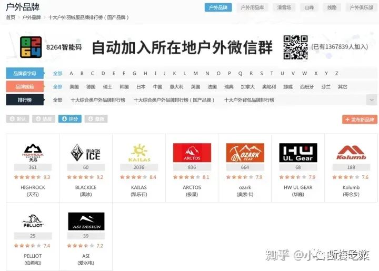The height and width of the screenshot is (271, 379).
Task: Click the 自动加入所在地户外微信群 banner
Action: click(x=182, y=47)
